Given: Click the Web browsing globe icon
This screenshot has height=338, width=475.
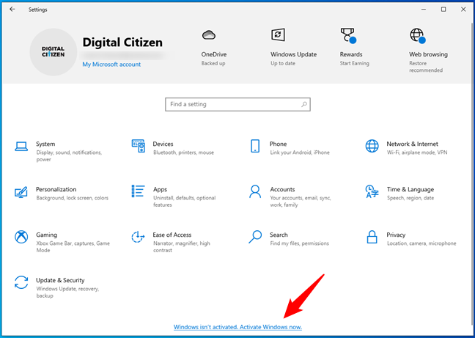Looking at the screenshot, I should [417, 36].
